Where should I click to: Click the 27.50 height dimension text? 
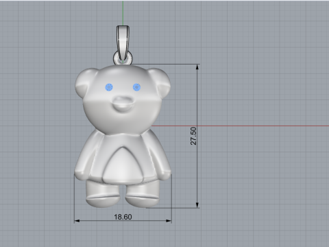(193, 136)
